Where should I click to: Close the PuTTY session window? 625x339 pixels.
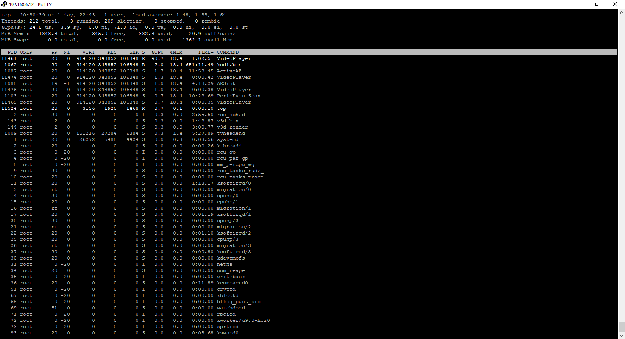pyautogui.click(x=615, y=4)
